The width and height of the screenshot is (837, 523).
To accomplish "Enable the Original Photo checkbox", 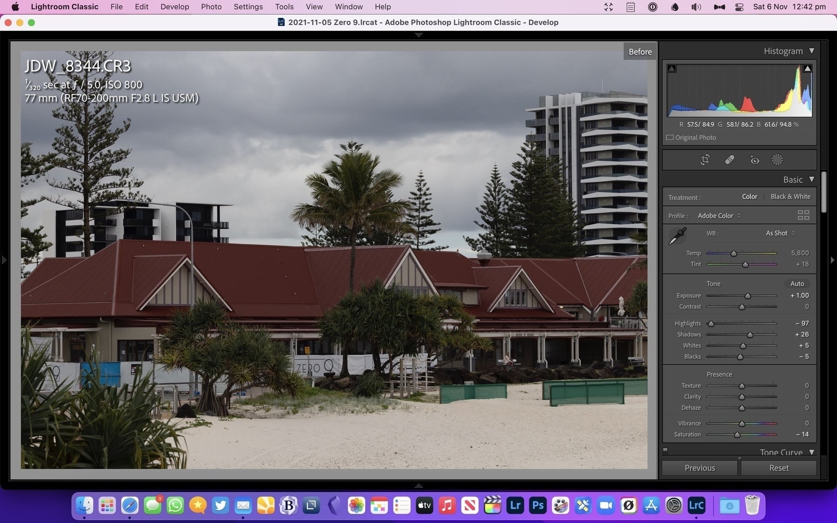I will click(x=670, y=138).
